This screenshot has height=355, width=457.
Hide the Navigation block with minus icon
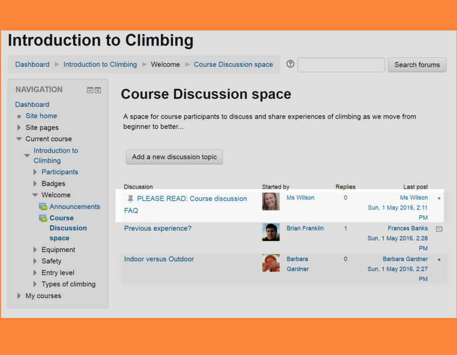coord(90,90)
